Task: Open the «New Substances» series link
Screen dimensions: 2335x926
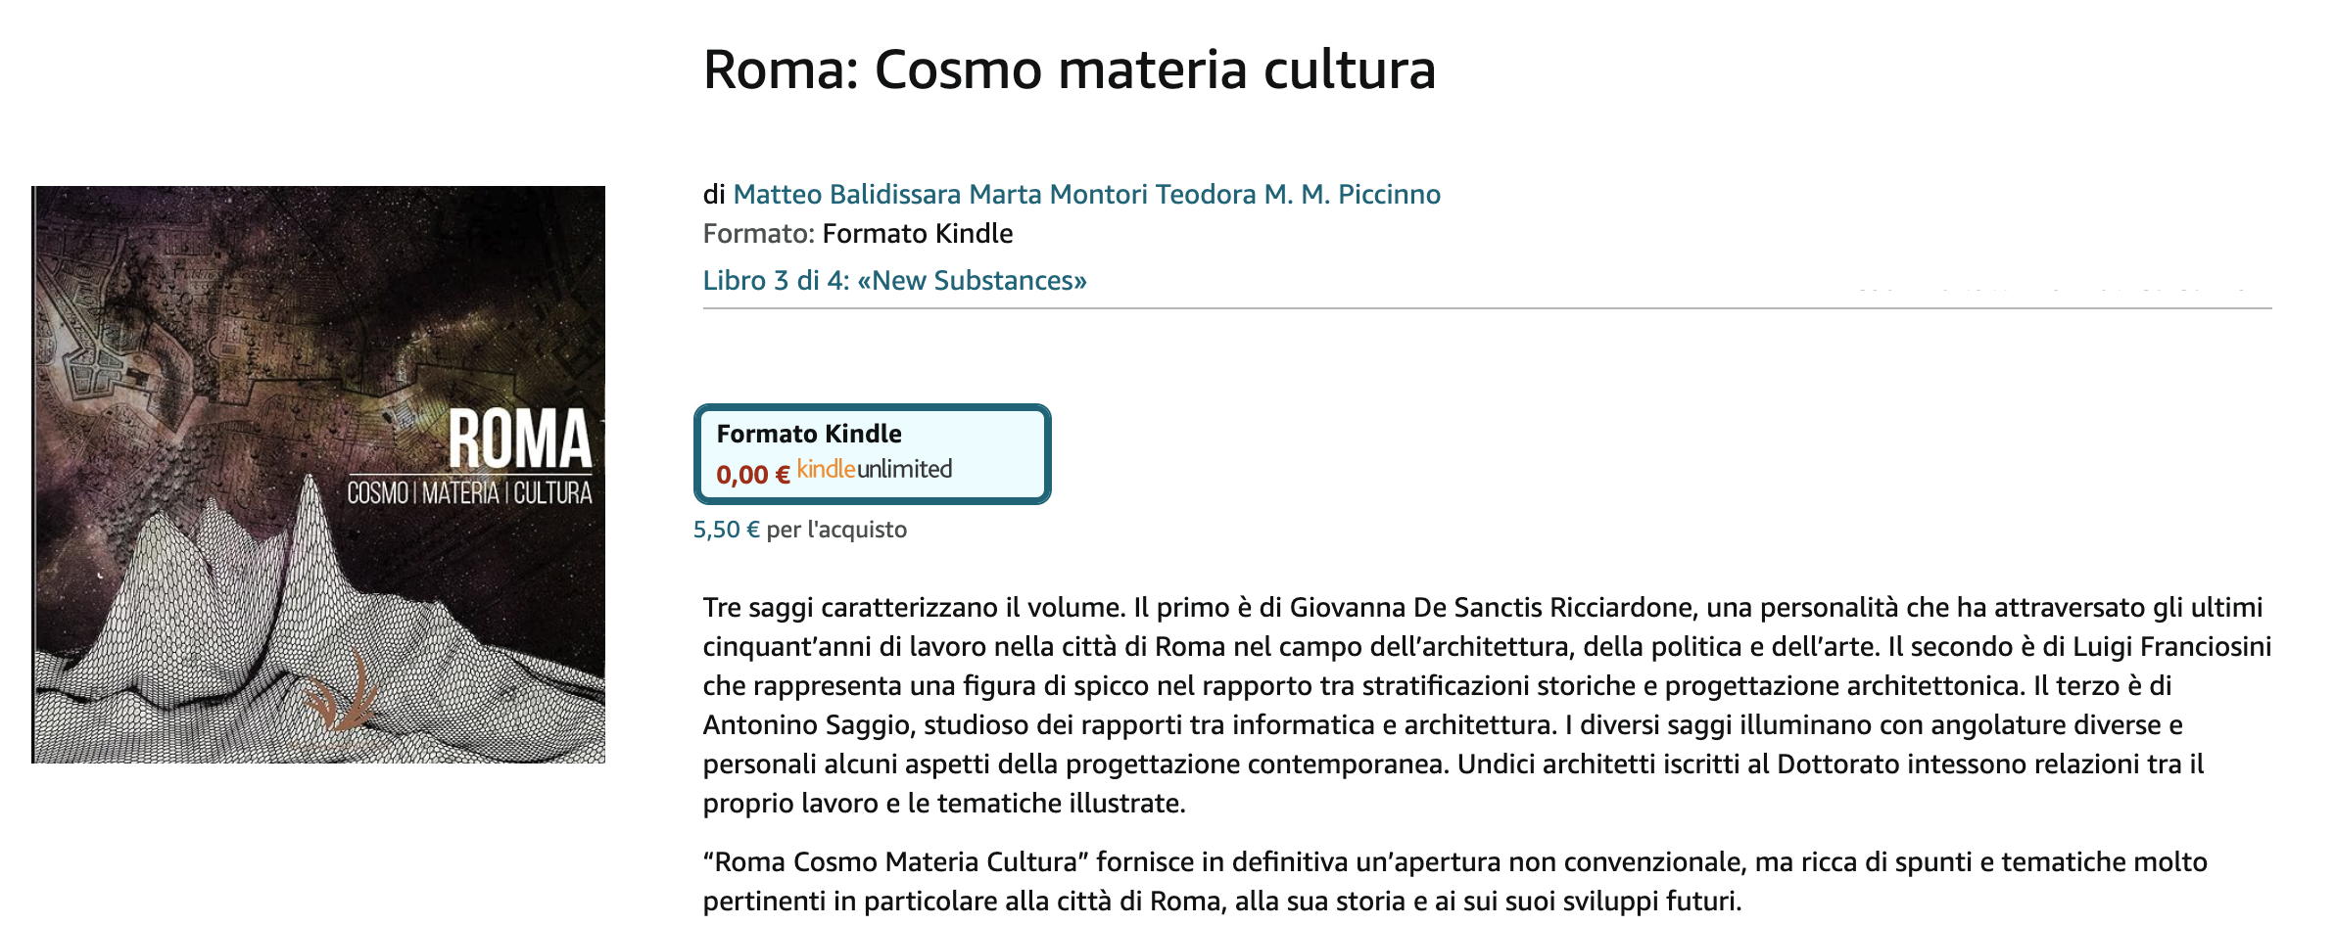Action: [x=894, y=281]
